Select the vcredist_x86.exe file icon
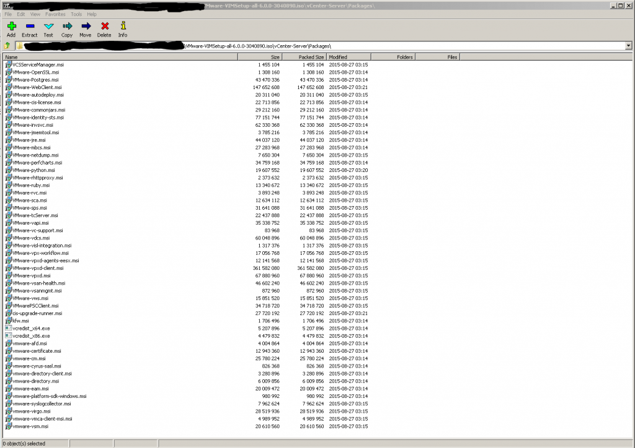 coord(8,336)
